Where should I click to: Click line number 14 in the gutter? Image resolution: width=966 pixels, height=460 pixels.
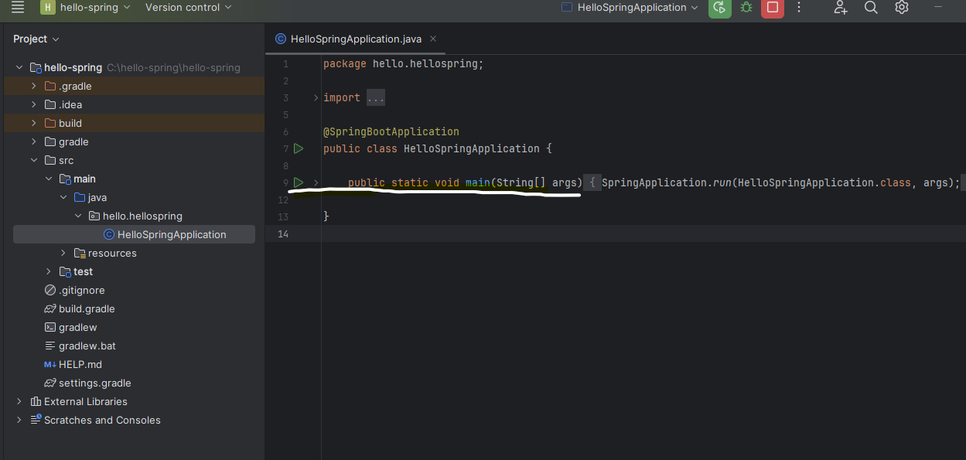pos(283,233)
